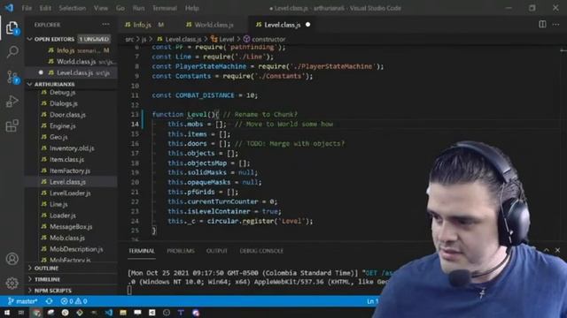Screen dimensions: 567x318
Task: Switch to the Debug Console panel tab
Action: click(261, 251)
